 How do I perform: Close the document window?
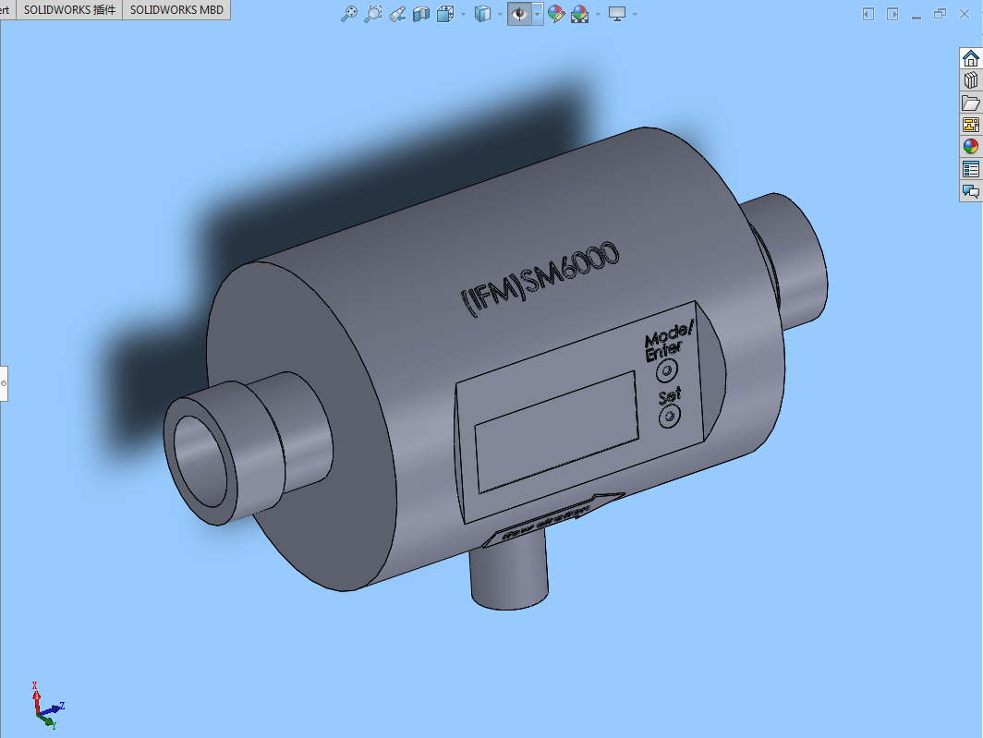click(x=965, y=14)
